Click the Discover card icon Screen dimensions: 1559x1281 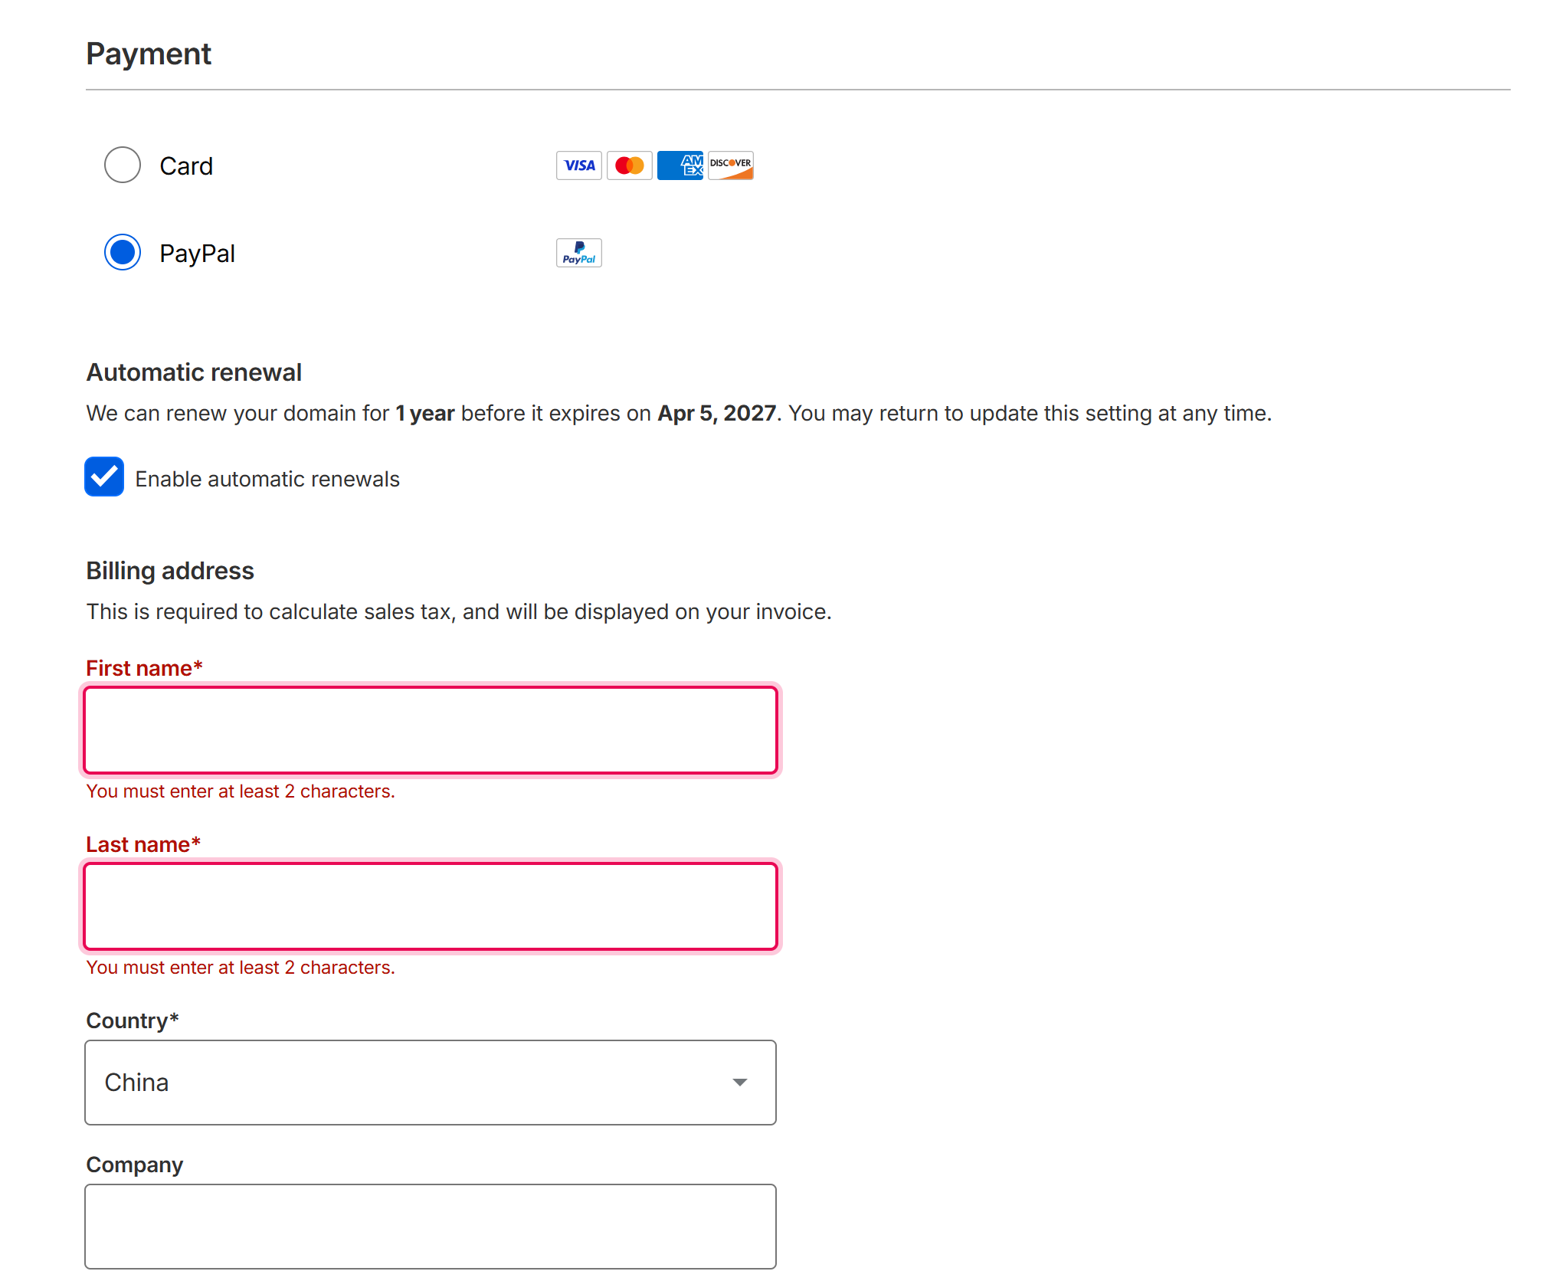click(x=730, y=165)
